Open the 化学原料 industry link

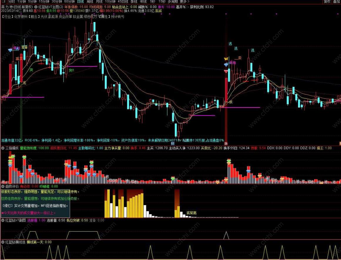[x=21, y=16]
